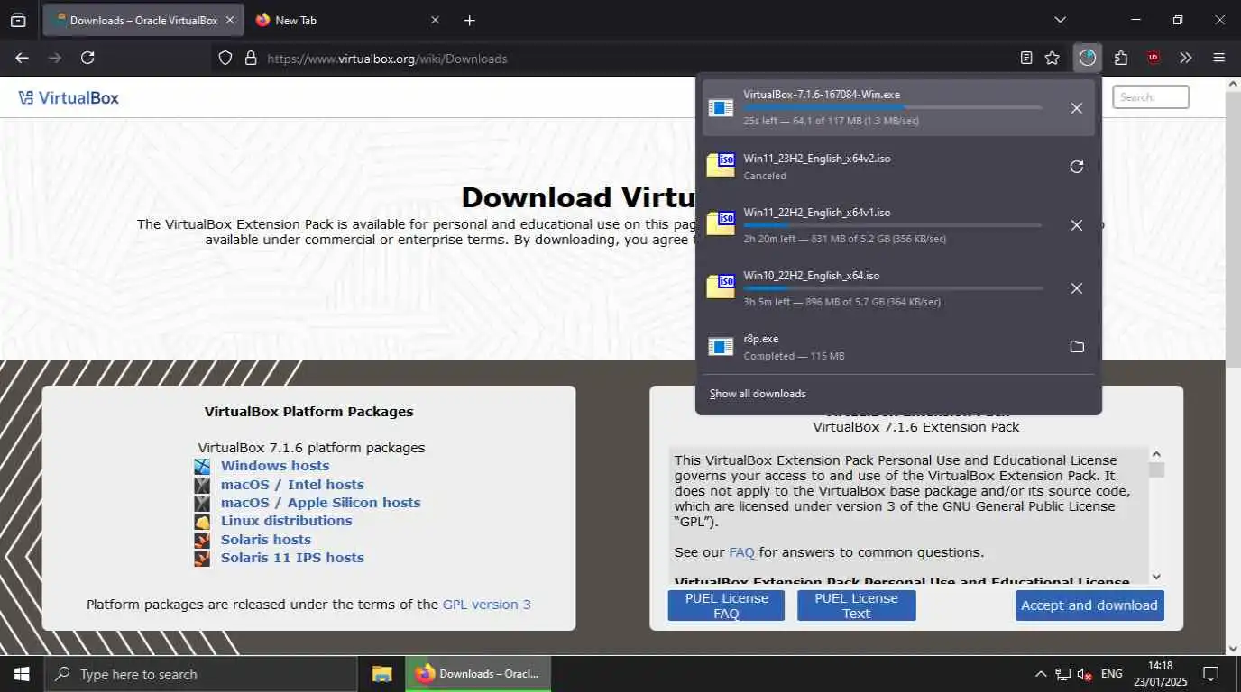1241x692 pixels.
Task: Open Firefox View tab list icon
Action: pyautogui.click(x=18, y=20)
